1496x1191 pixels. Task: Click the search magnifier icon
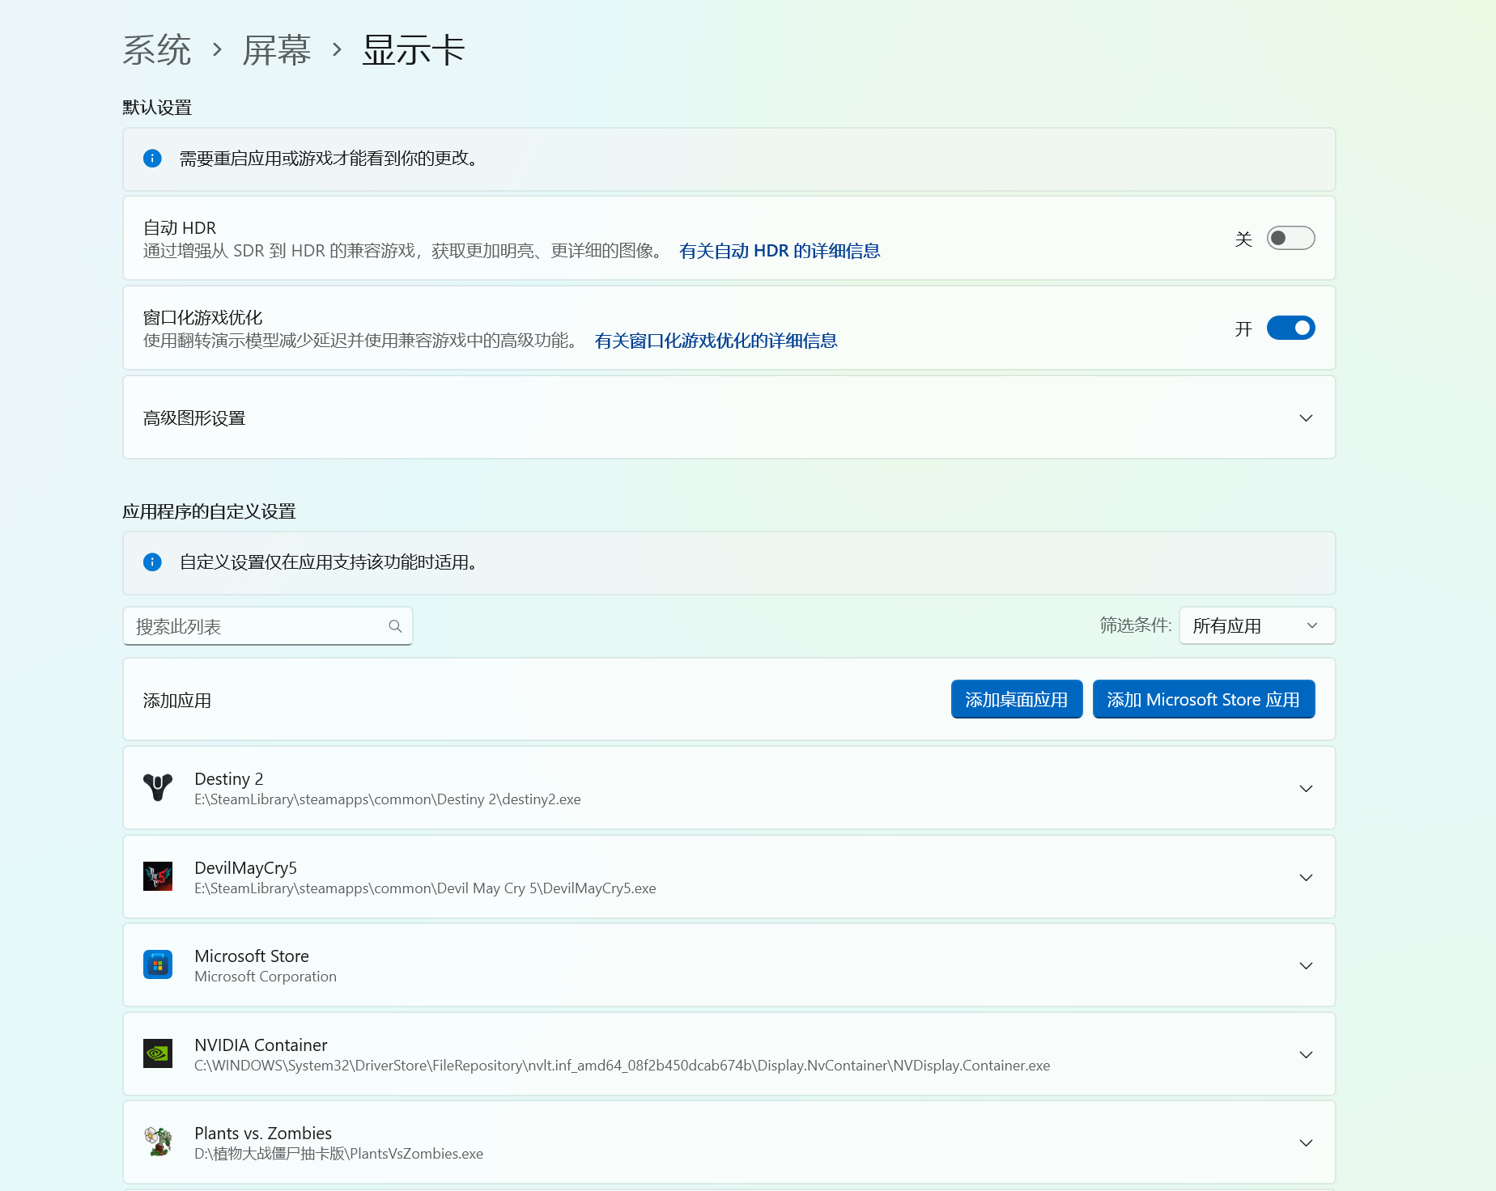[x=395, y=626]
